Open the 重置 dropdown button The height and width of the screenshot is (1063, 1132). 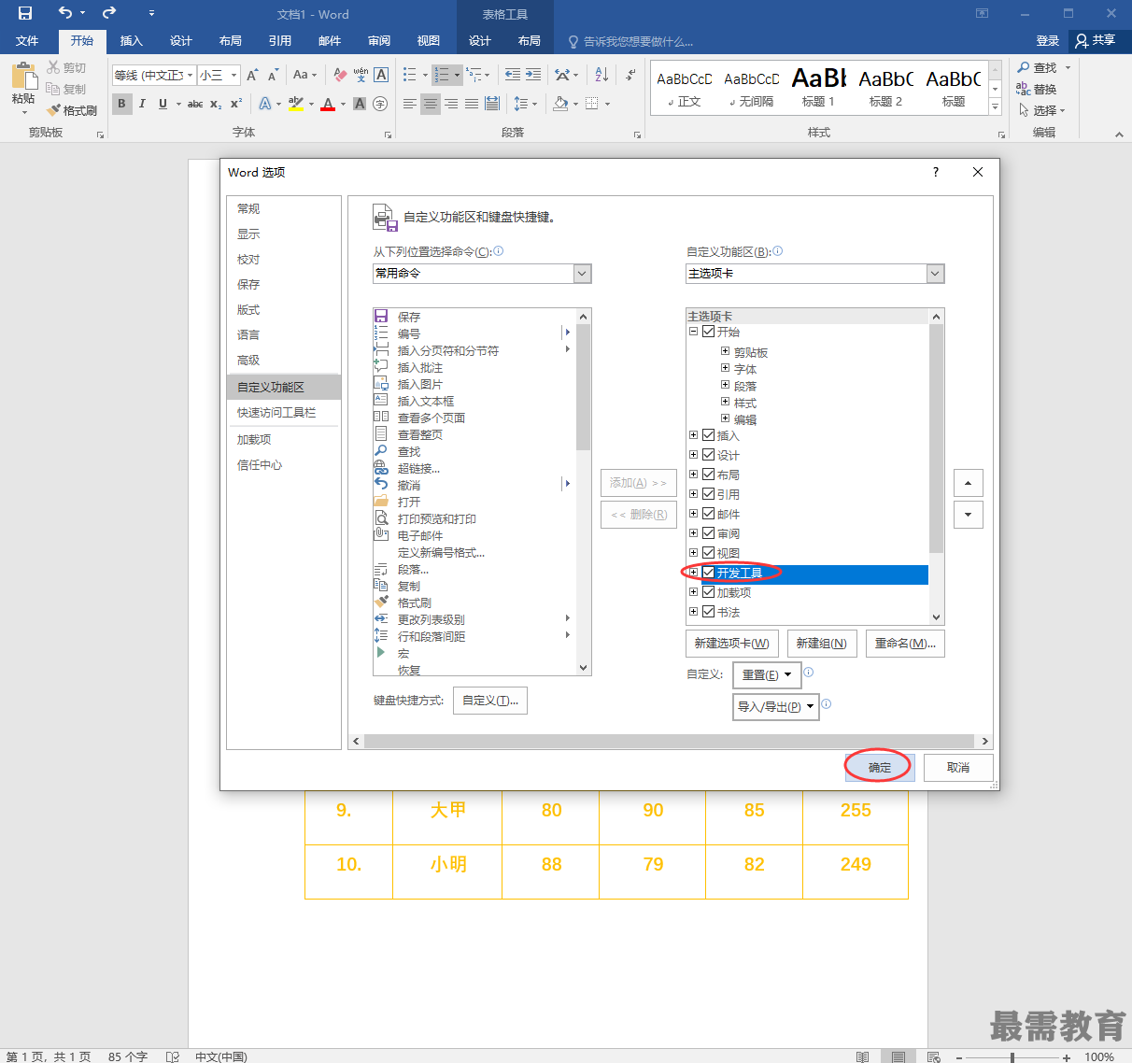point(768,674)
